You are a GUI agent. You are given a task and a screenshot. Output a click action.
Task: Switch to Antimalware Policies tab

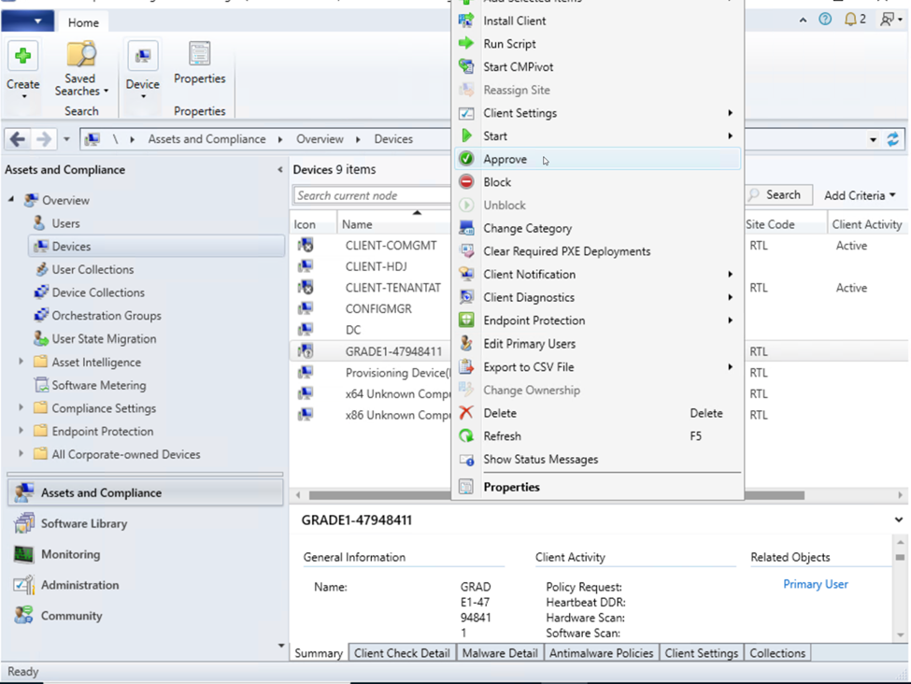point(602,652)
